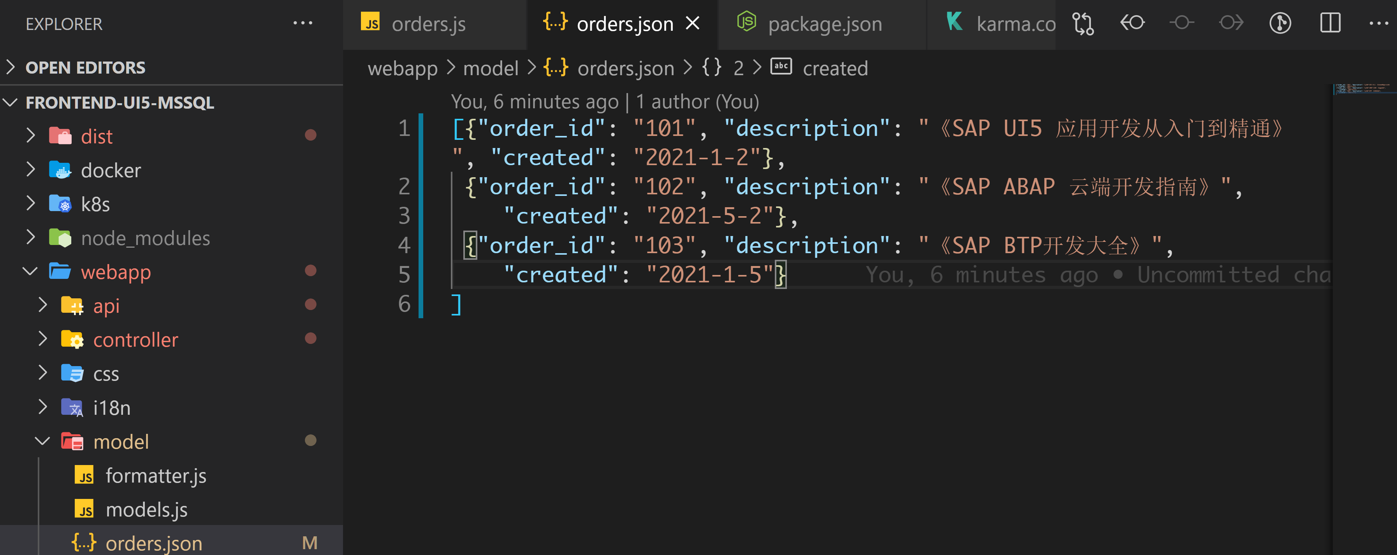Click the model folder modified dot indicator
Image resolution: width=1397 pixels, height=555 pixels.
tap(310, 440)
